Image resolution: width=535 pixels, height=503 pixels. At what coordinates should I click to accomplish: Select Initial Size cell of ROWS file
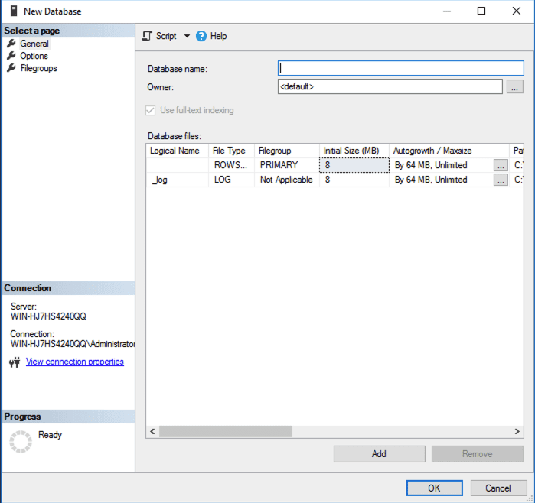[x=354, y=165]
